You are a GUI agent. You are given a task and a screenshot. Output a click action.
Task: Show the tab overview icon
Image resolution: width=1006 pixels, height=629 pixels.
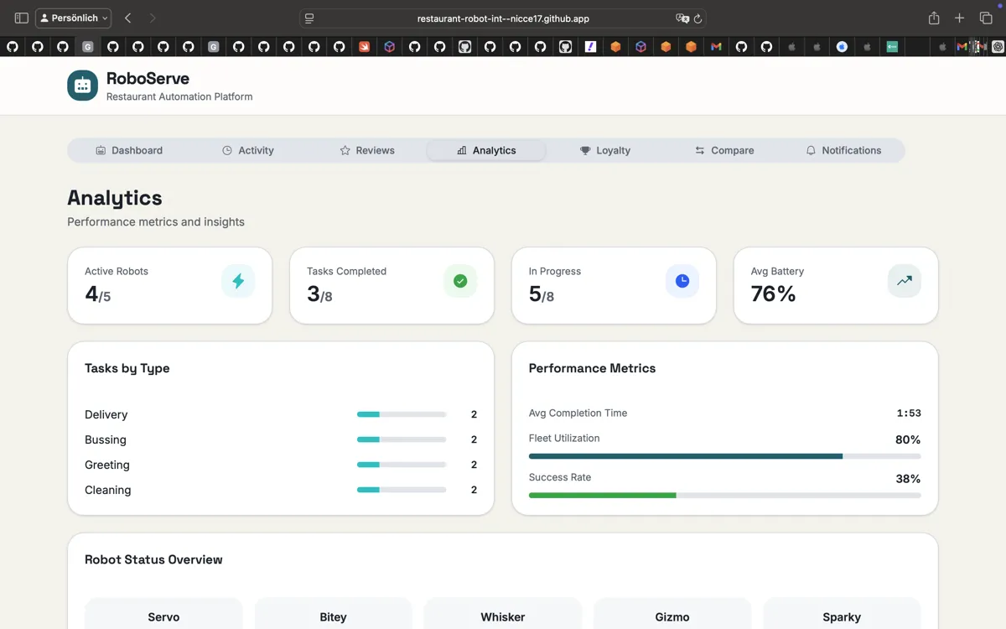tap(986, 18)
